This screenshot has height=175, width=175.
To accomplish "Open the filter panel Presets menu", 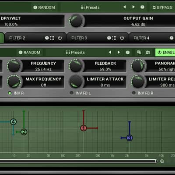I will tap(75, 52).
